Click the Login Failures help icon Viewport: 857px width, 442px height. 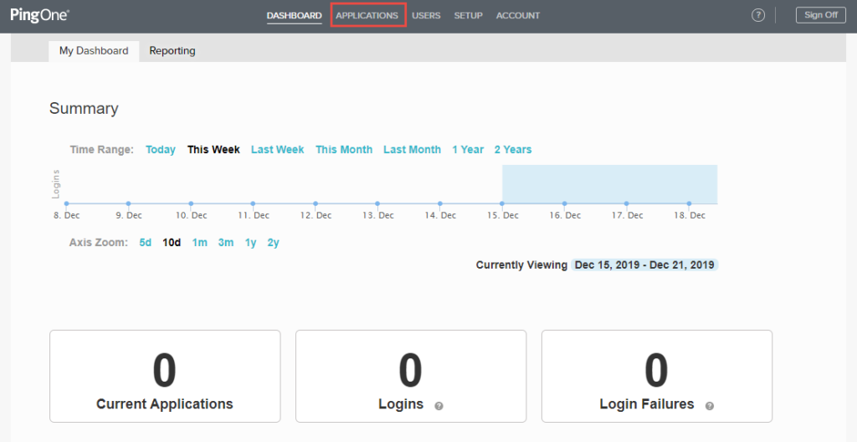710,406
